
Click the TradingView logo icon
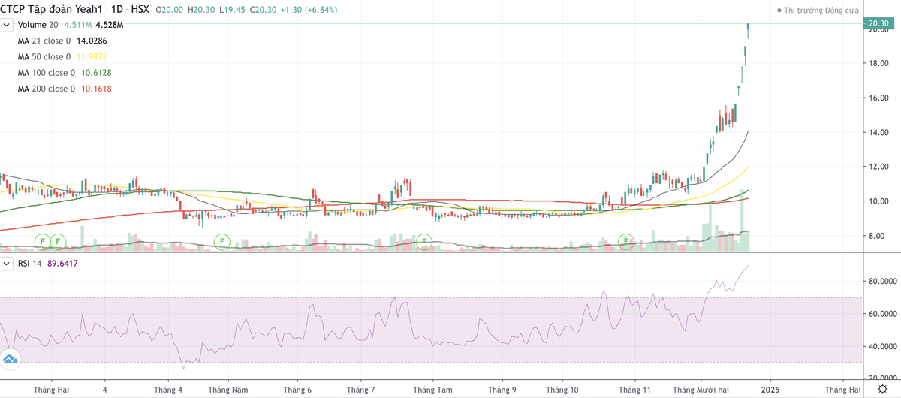pos(11,360)
